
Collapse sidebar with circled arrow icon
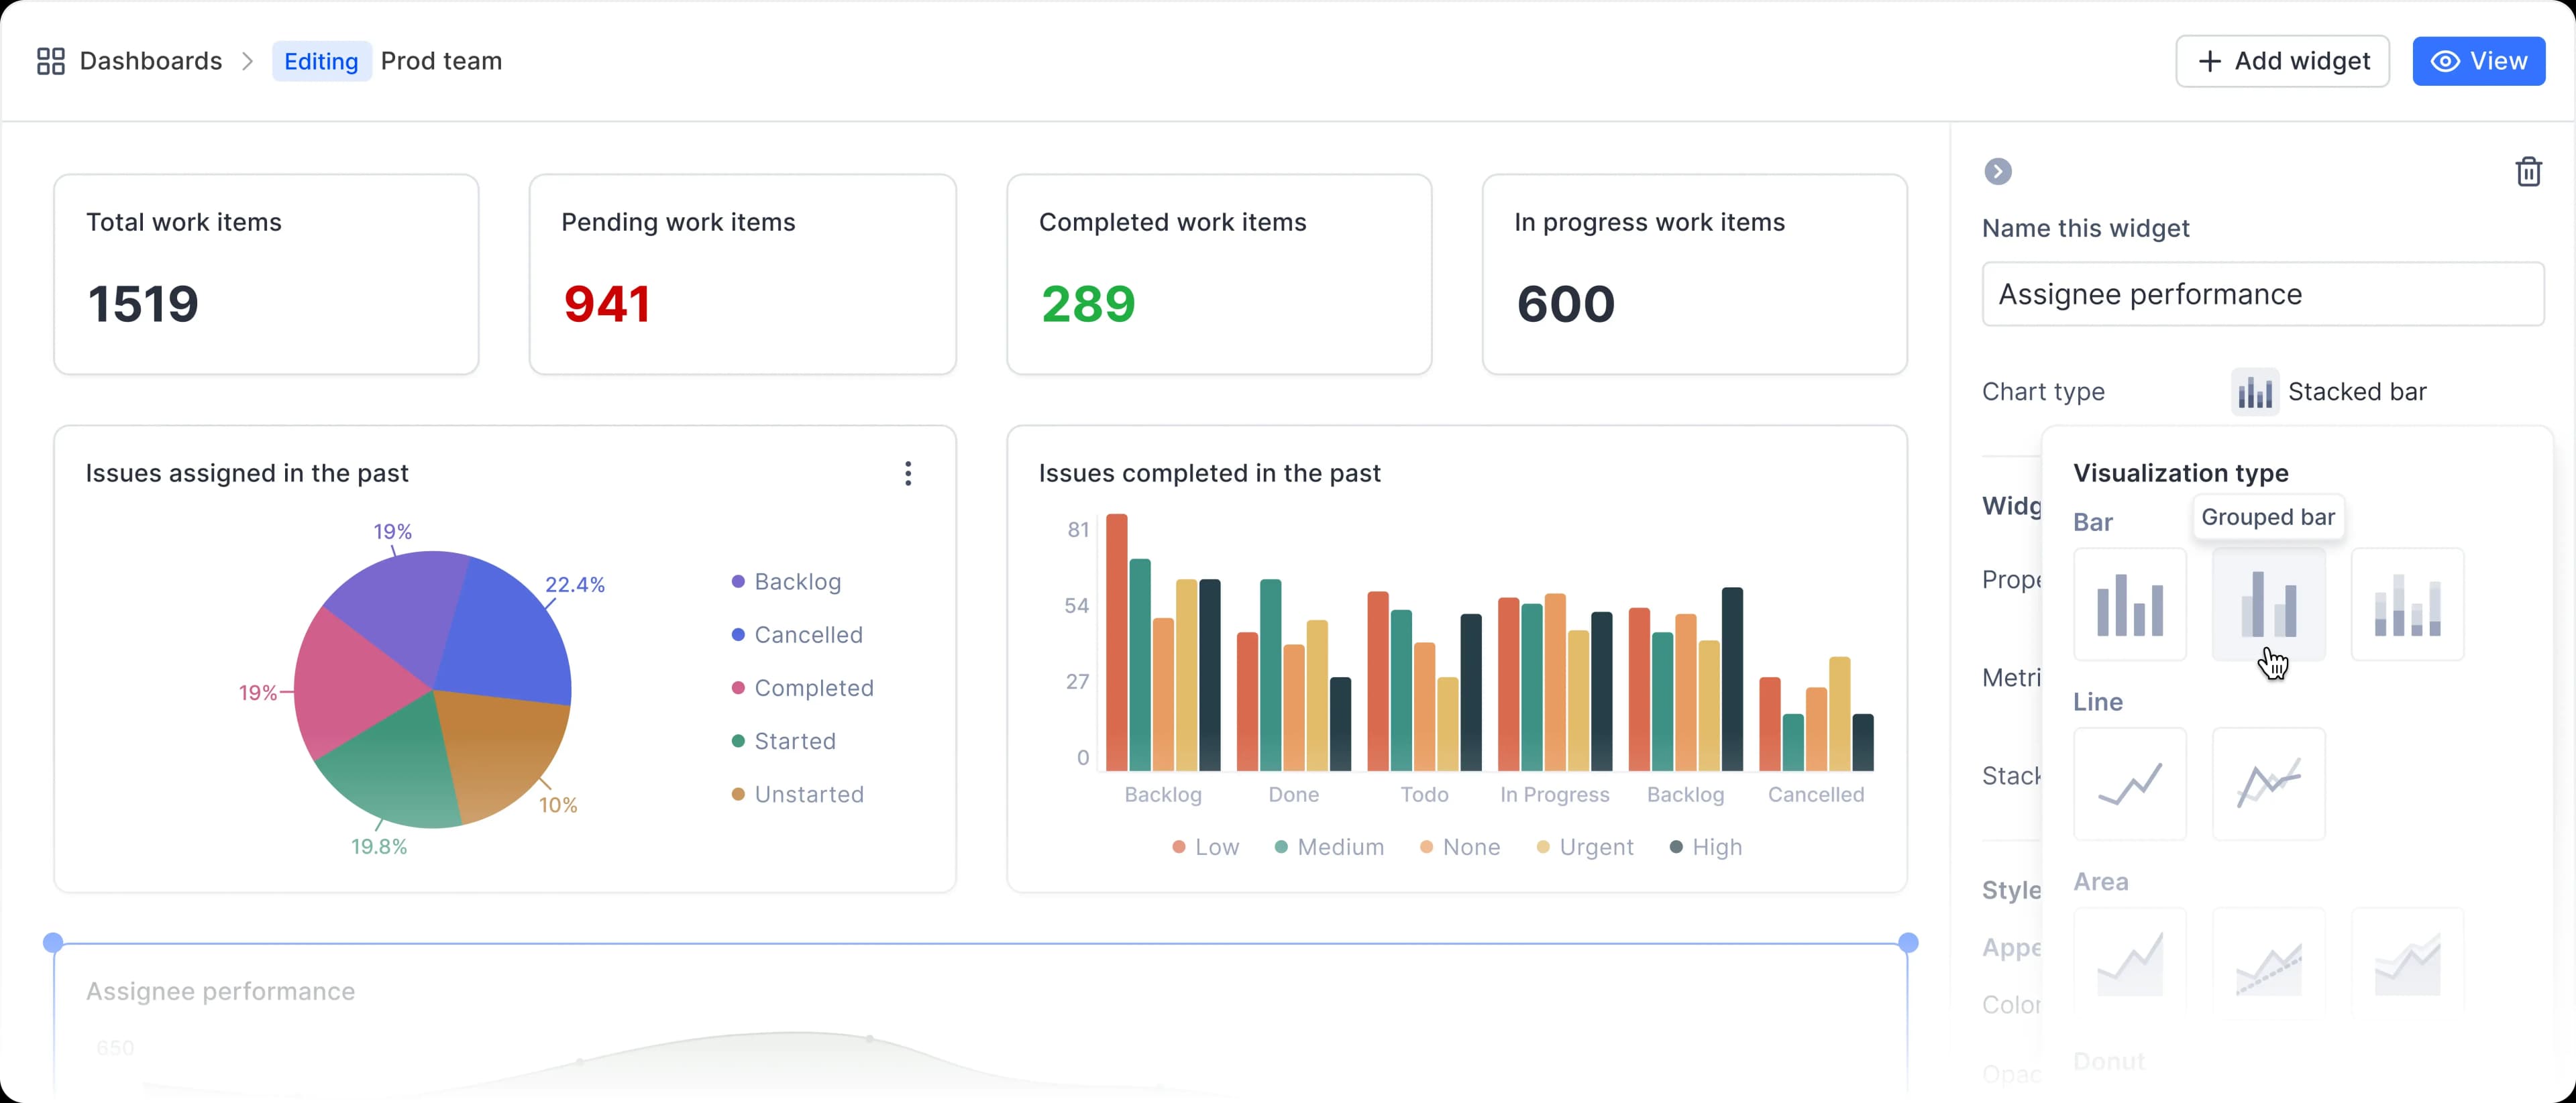pos(1997,172)
